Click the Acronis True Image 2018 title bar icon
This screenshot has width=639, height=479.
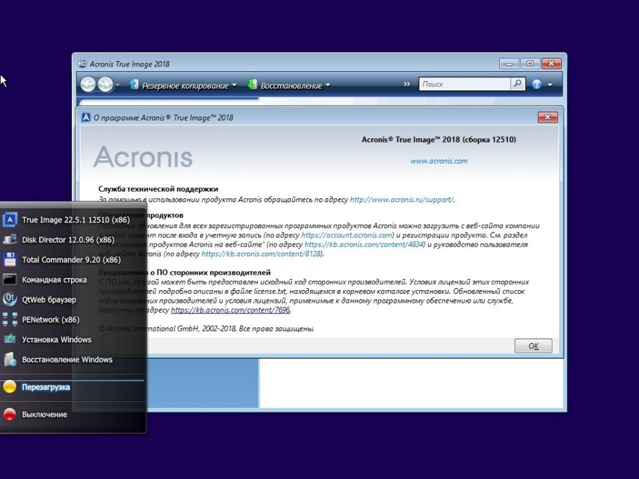coord(83,64)
